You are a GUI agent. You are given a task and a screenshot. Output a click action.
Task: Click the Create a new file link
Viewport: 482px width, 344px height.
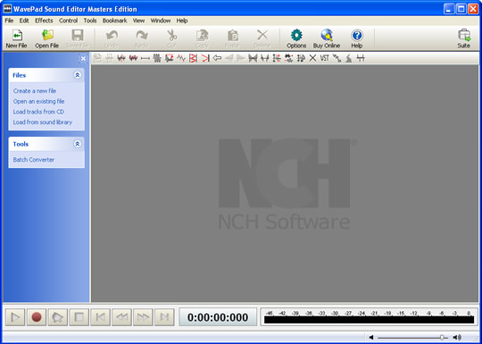click(35, 91)
